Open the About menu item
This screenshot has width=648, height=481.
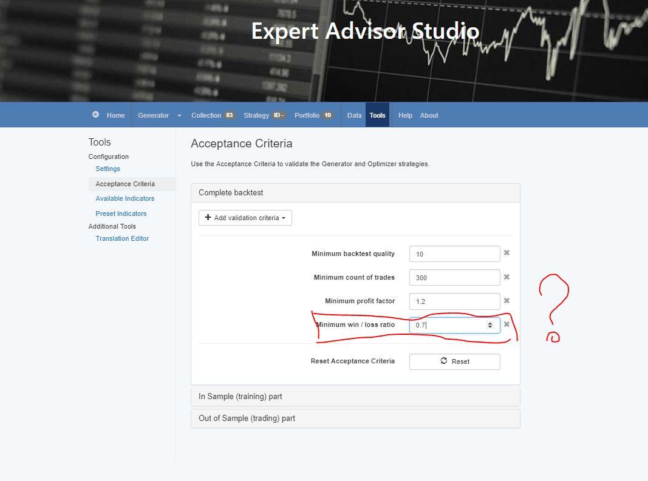tap(429, 115)
